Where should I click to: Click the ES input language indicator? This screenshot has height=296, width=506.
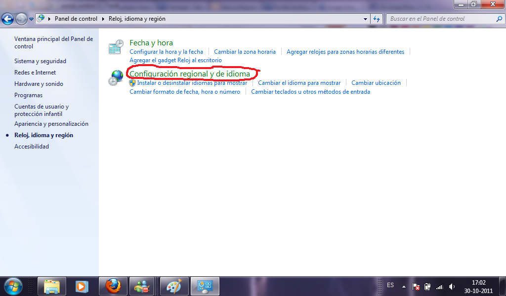[390, 285]
